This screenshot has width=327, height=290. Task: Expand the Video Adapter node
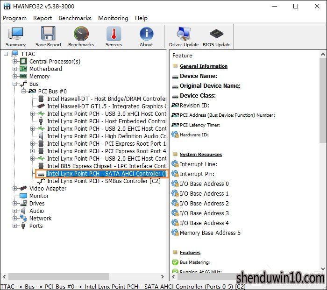[14, 189]
